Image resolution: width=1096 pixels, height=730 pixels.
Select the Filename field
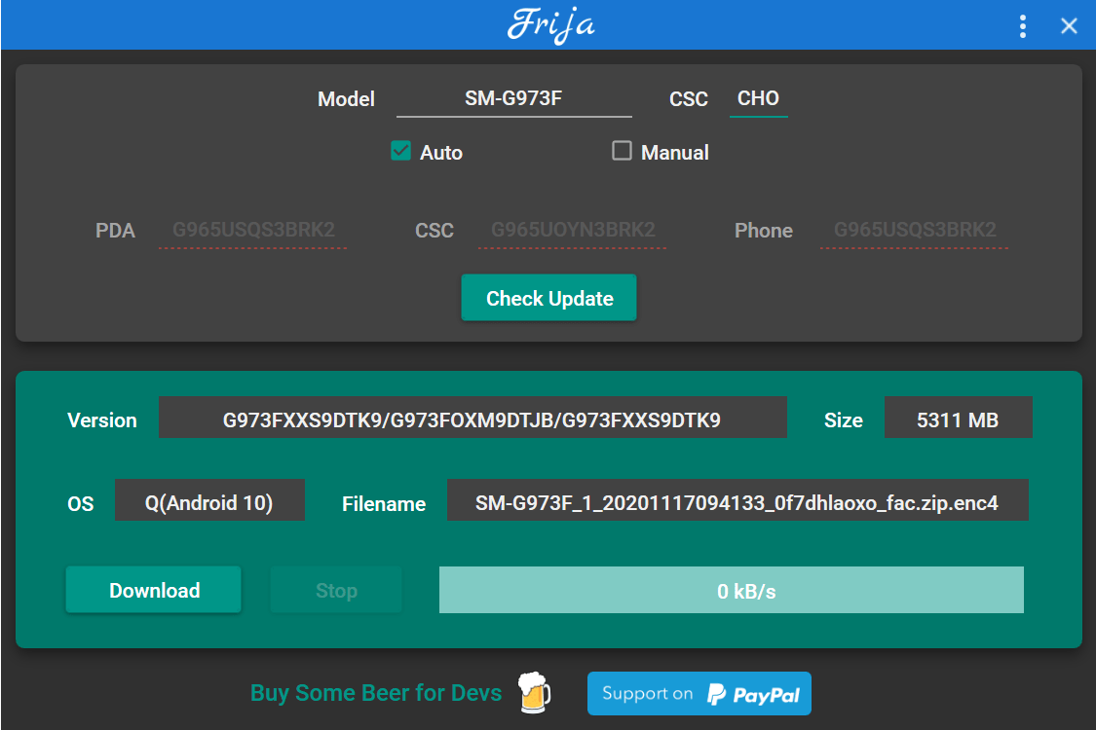click(x=737, y=503)
